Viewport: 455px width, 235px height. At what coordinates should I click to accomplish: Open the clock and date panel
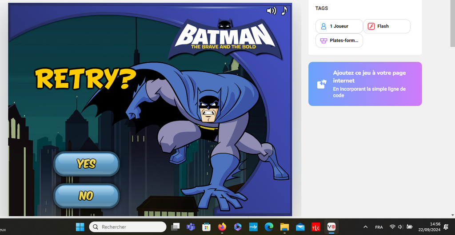(429, 227)
